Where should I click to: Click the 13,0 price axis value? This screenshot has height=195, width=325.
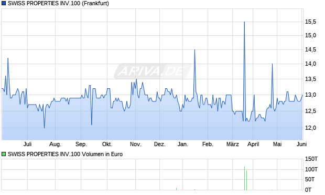click(311, 95)
